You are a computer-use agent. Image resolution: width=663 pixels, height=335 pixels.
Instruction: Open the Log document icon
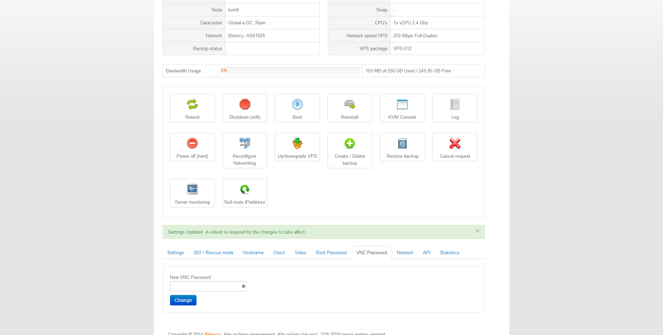pos(455,104)
